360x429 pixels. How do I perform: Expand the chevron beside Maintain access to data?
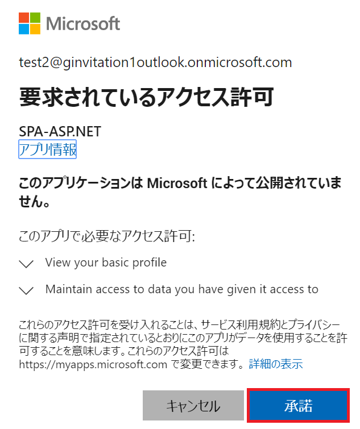[26, 290]
